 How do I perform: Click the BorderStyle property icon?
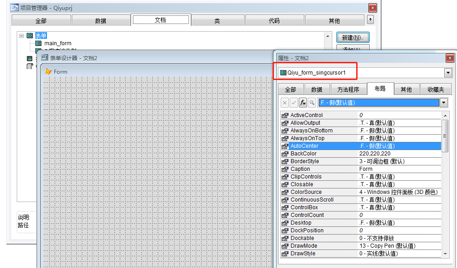pyautogui.click(x=285, y=161)
